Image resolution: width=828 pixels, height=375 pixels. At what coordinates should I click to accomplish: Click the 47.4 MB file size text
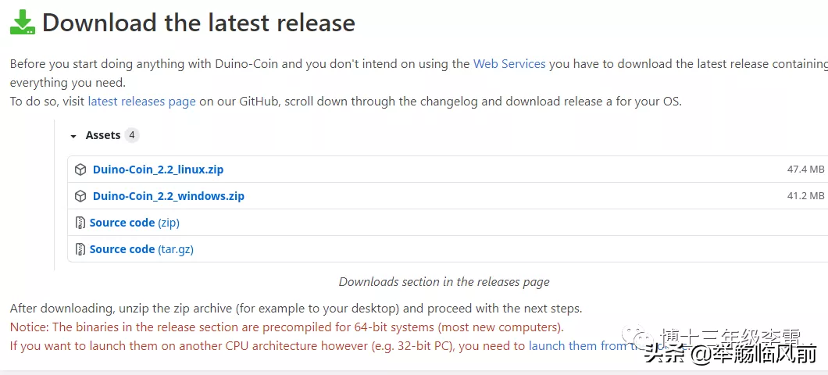click(805, 170)
